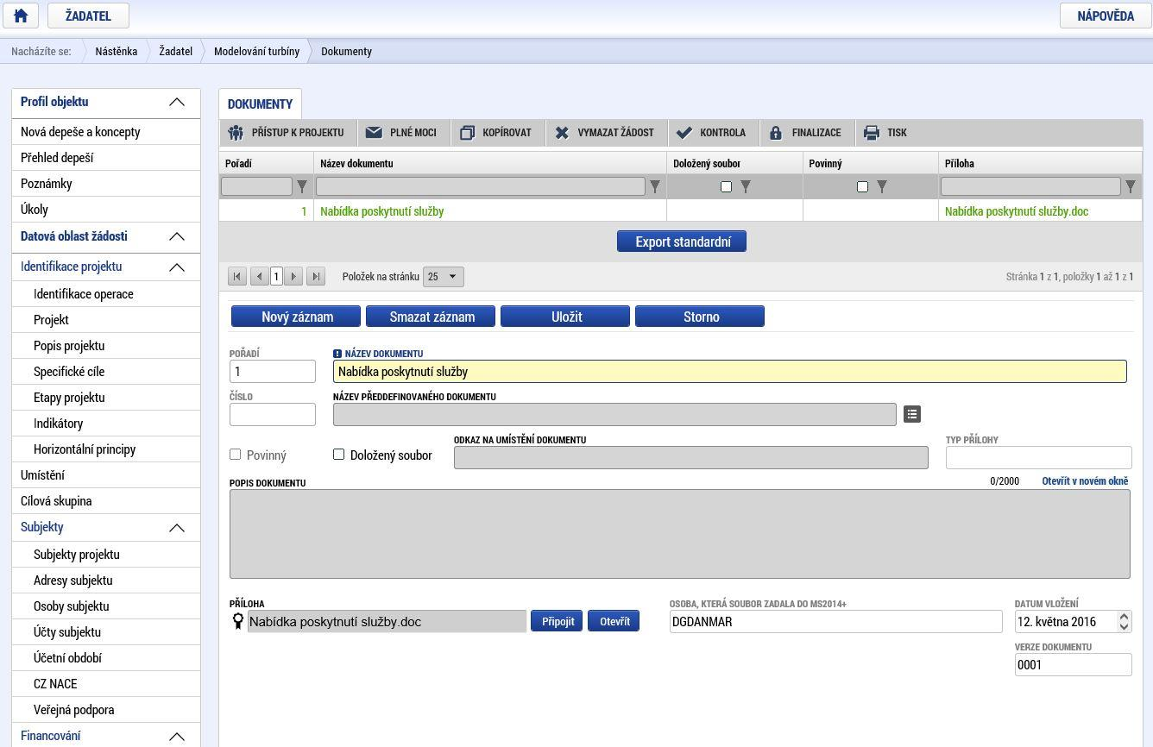Screen dimensions: 1153x747
Task: Open predefined document list icon
Action: (x=912, y=414)
